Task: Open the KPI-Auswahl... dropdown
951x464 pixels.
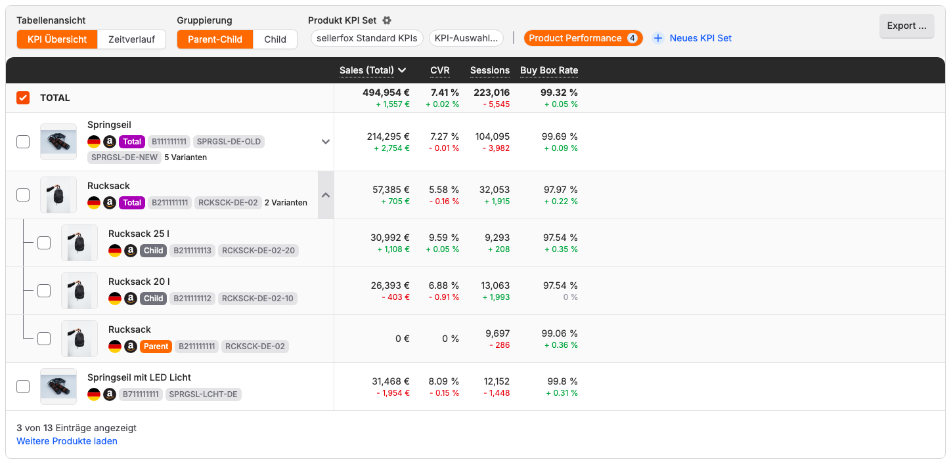Action: click(466, 38)
